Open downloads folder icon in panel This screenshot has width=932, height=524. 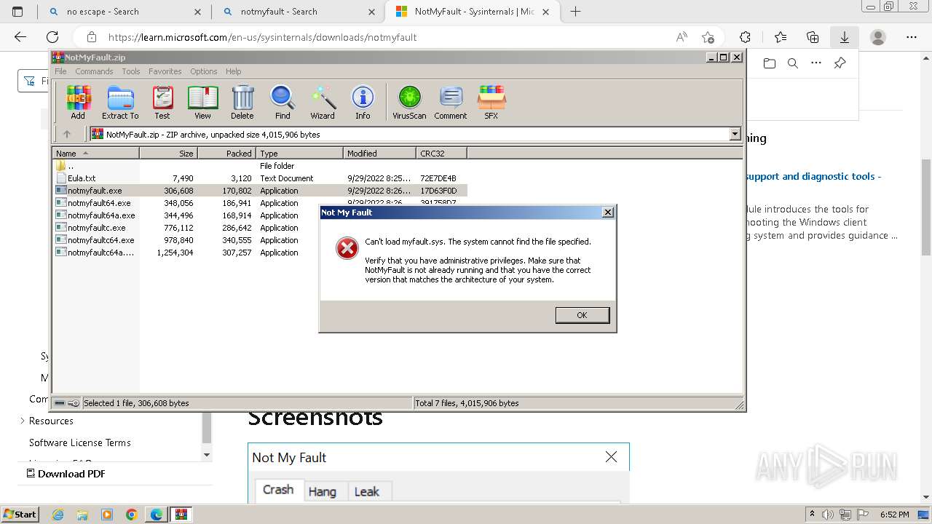[770, 63]
